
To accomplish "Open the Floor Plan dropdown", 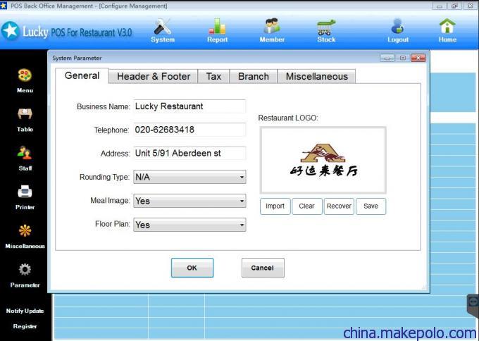I will coord(189,225).
